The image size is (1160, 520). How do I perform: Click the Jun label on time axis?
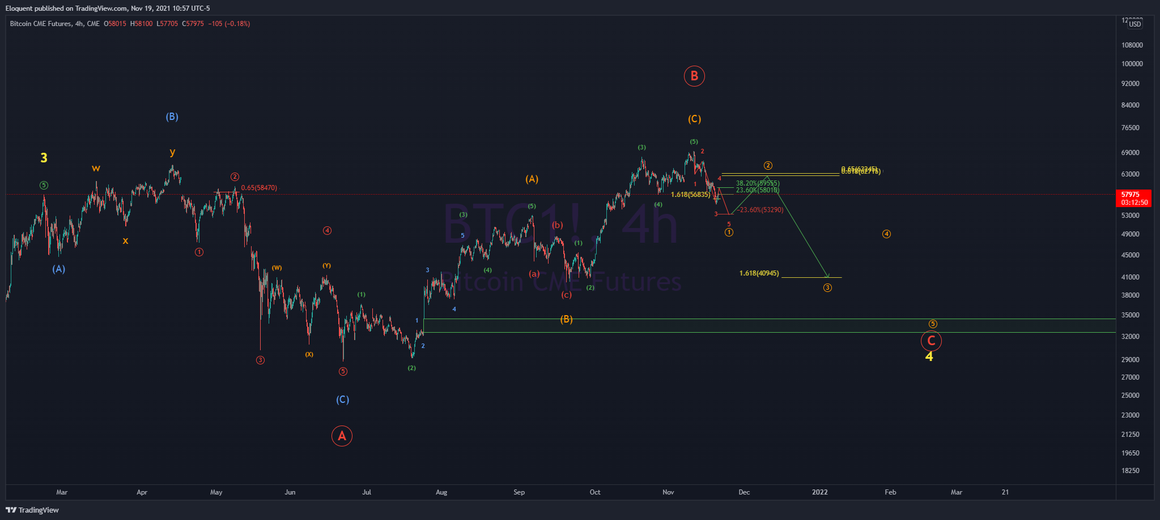[x=290, y=492]
